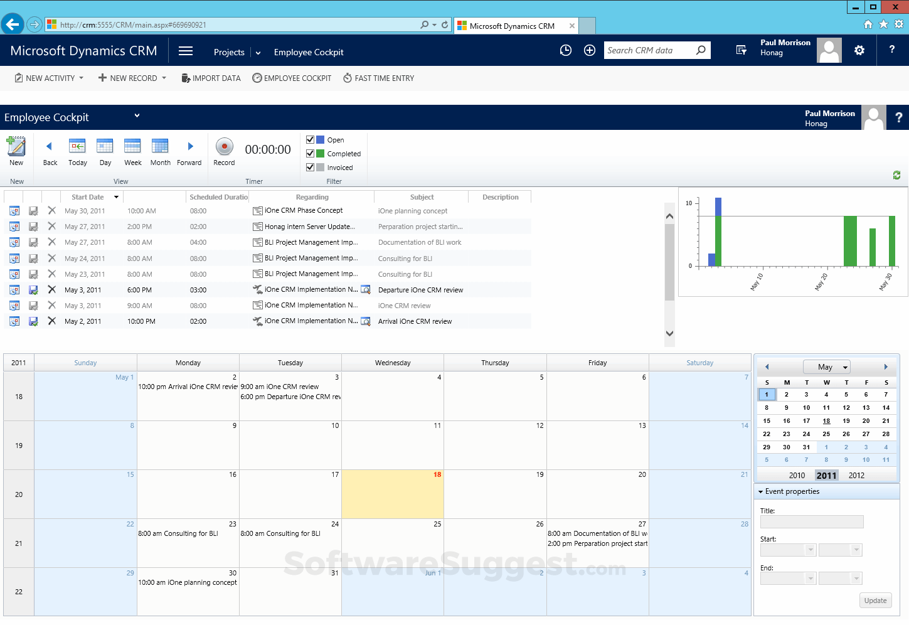Screen dimensions: 909x625
Task: Collapse the Event properties section
Action: point(760,491)
